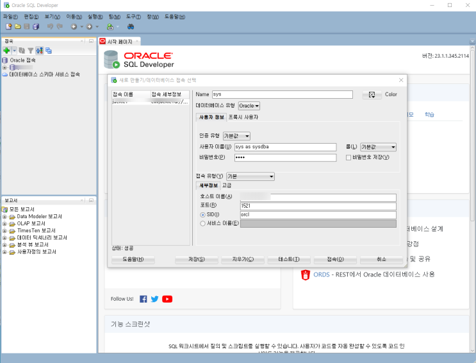This screenshot has width=476, height=363.
Task: Open the 도구 menu
Action: (133, 17)
